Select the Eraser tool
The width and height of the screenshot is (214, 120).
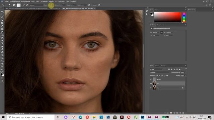pyautogui.click(x=2, y=40)
